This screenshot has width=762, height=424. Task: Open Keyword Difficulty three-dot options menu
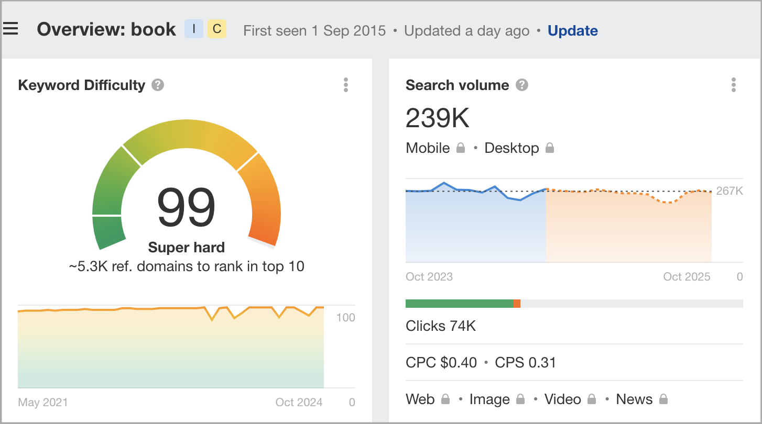tap(345, 85)
